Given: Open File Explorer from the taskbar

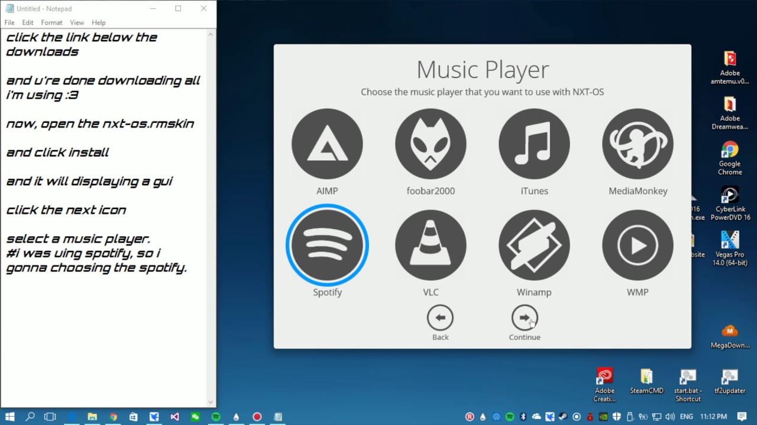Looking at the screenshot, I should click(92, 417).
